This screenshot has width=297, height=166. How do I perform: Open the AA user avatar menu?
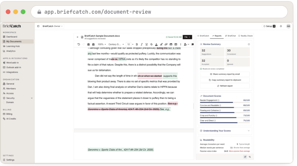pyautogui.click(x=288, y=26)
